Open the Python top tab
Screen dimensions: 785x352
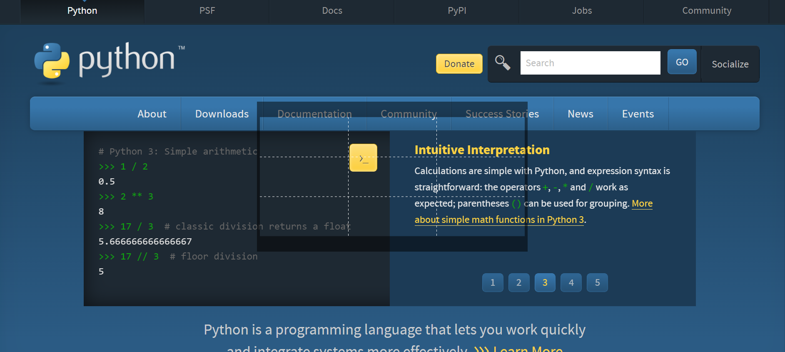[x=82, y=11]
